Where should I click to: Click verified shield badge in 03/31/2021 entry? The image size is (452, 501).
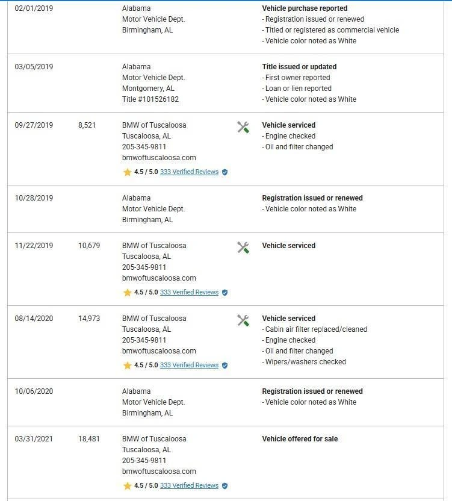pos(224,486)
